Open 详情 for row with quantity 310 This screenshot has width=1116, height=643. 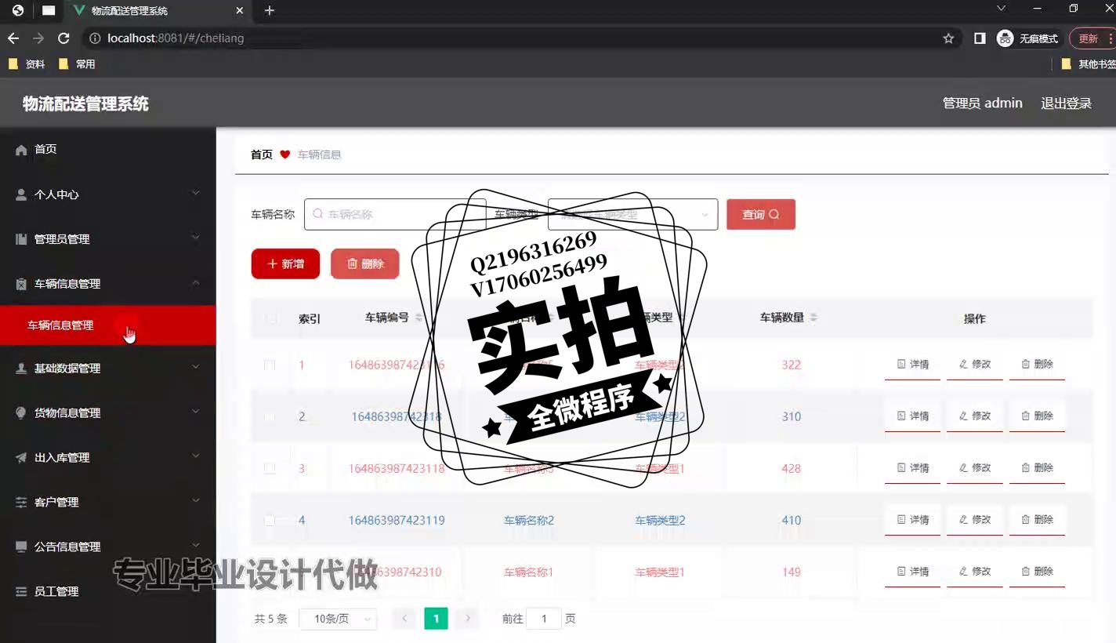tap(912, 416)
